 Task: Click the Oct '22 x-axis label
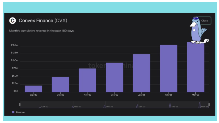click(60, 95)
